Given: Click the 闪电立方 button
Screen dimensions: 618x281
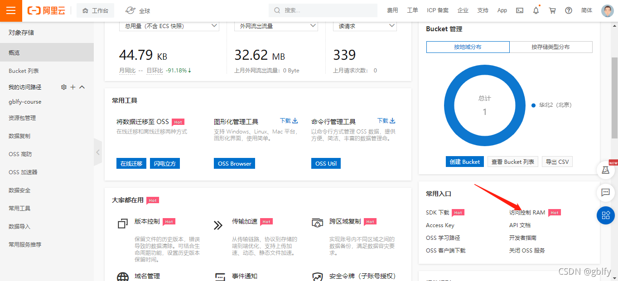Looking at the screenshot, I should (x=165, y=163).
